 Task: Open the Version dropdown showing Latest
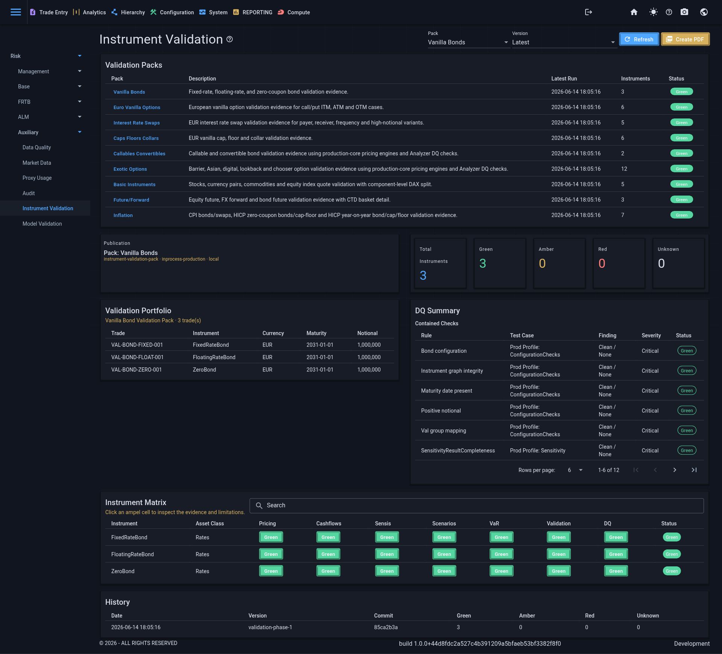tap(564, 42)
